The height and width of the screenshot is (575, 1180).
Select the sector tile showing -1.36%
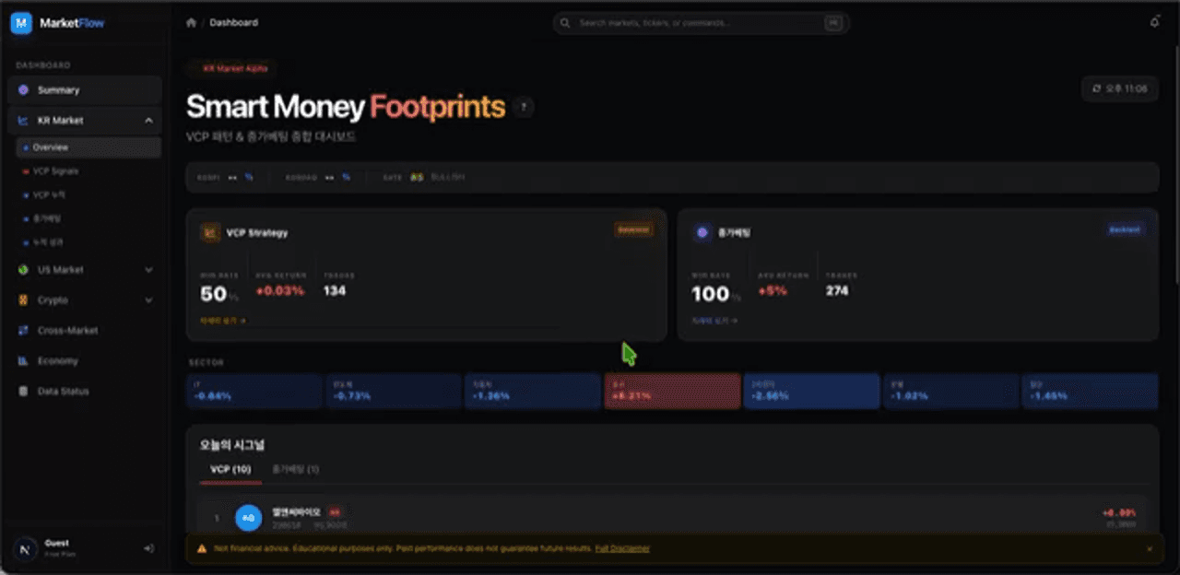[532, 392]
